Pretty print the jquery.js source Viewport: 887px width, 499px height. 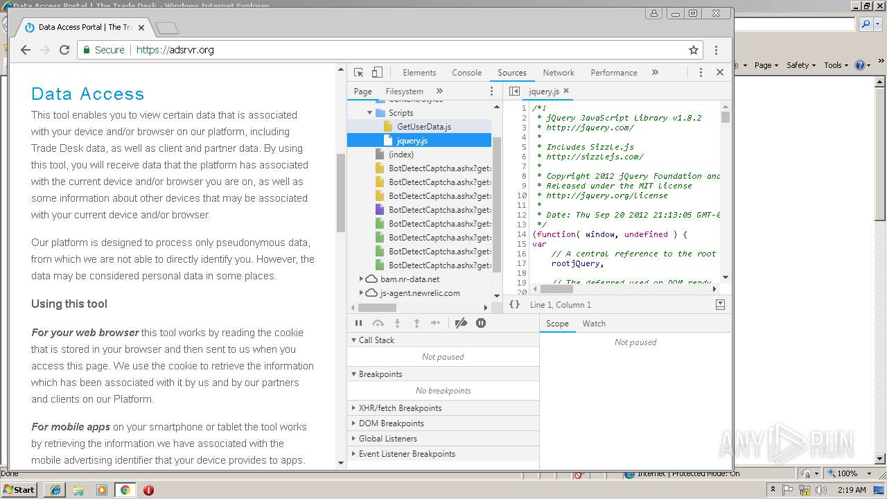point(514,304)
